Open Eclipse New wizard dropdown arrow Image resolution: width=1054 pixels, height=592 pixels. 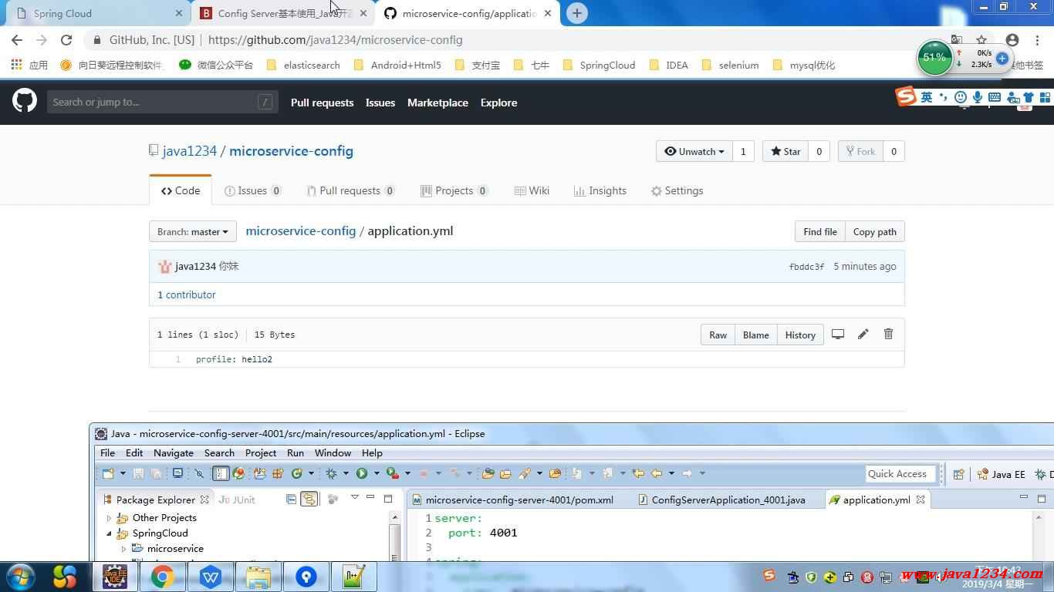(x=123, y=473)
